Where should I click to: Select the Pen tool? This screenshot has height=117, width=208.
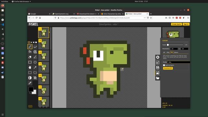tap(30, 46)
